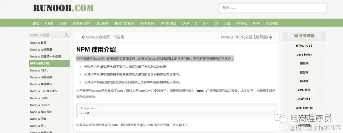Open Web Service category on the right

304,108
